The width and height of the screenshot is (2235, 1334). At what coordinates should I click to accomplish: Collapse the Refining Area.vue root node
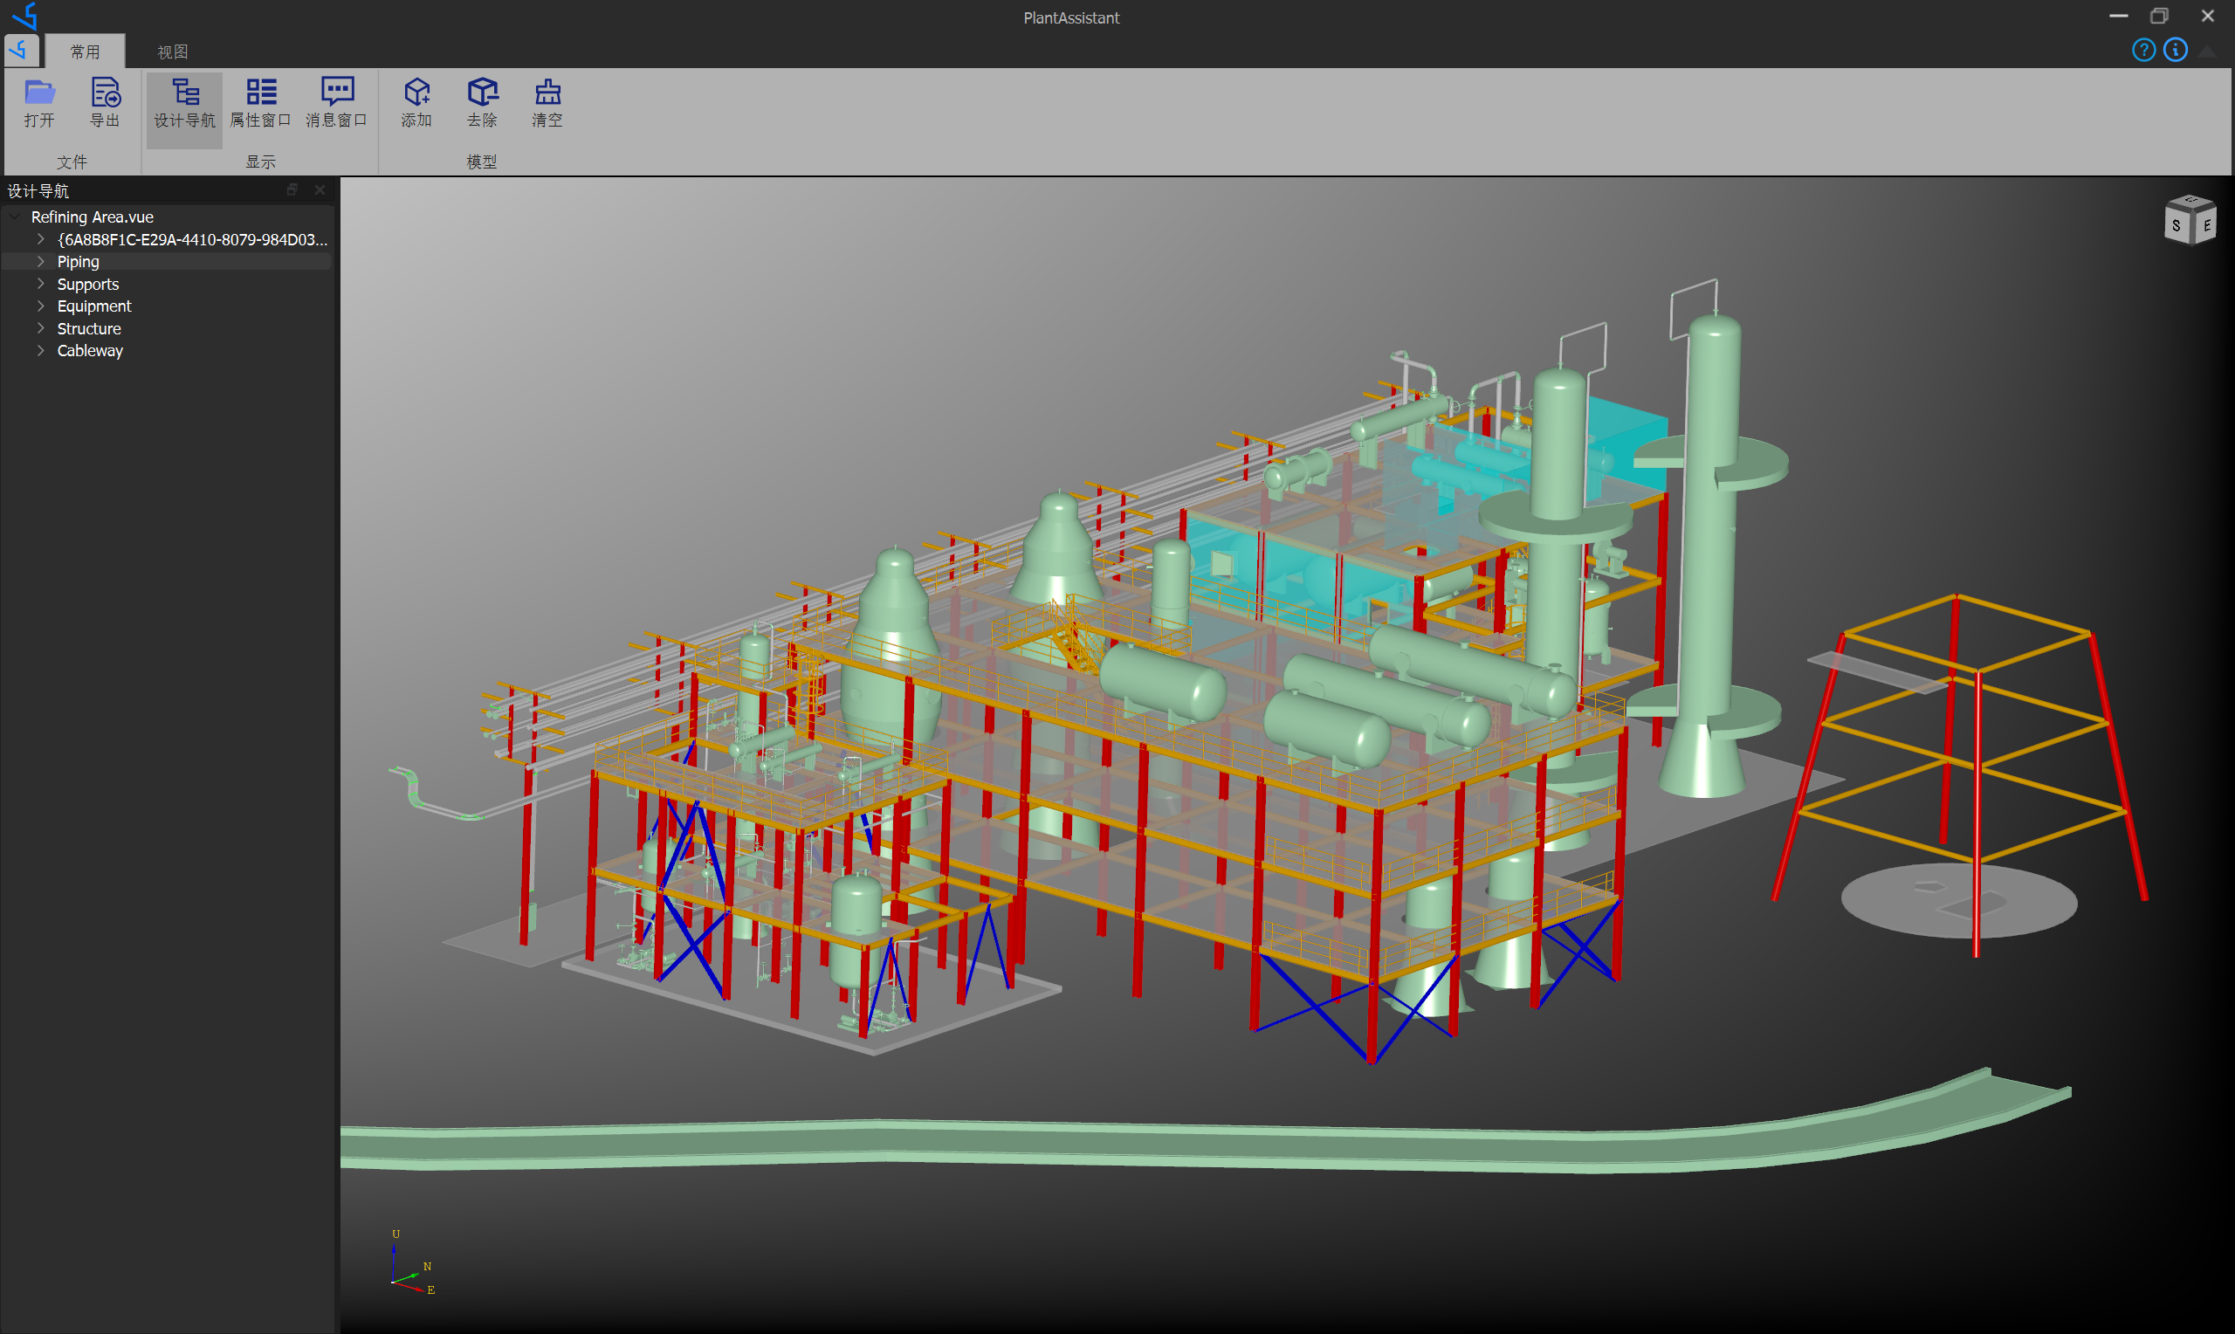pos(14,217)
